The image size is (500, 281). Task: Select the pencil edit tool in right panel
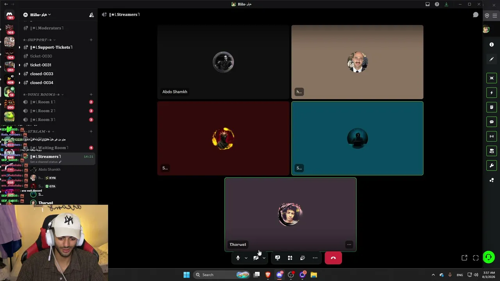tap(492, 59)
